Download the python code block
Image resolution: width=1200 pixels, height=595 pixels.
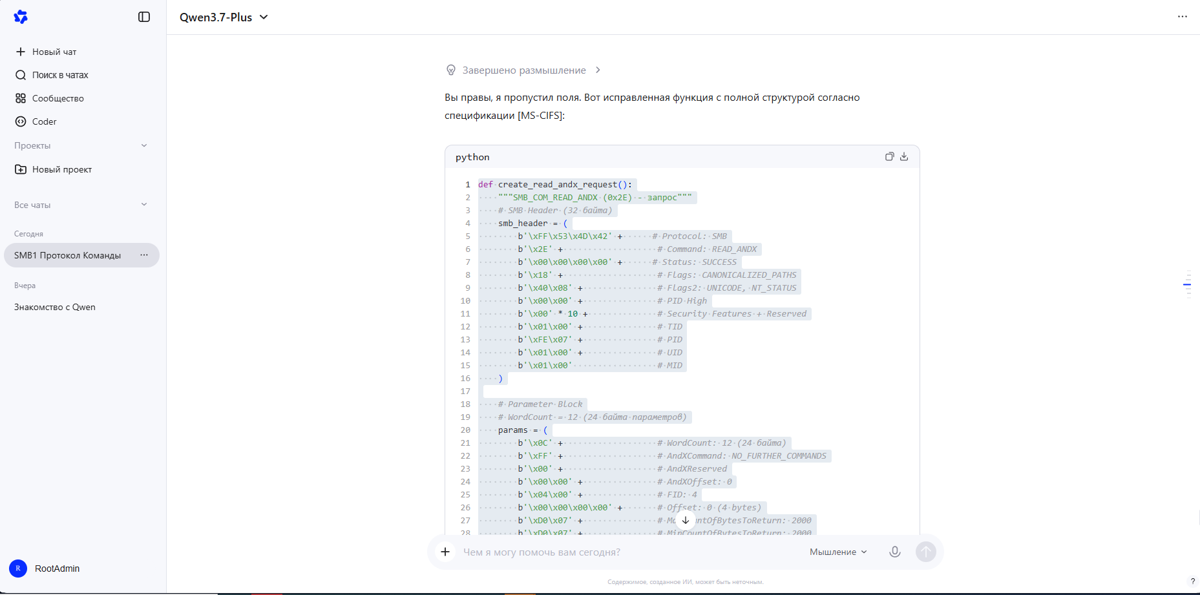pos(904,156)
